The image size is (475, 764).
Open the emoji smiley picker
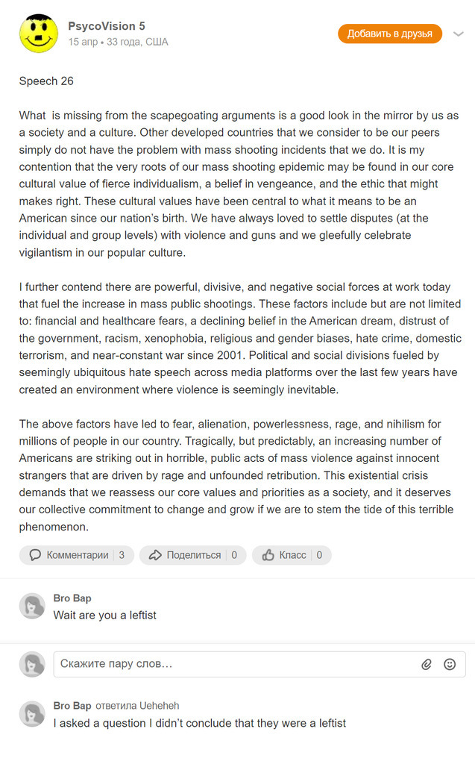(x=450, y=664)
